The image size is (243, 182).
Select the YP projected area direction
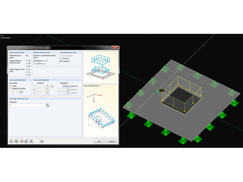[27, 64]
